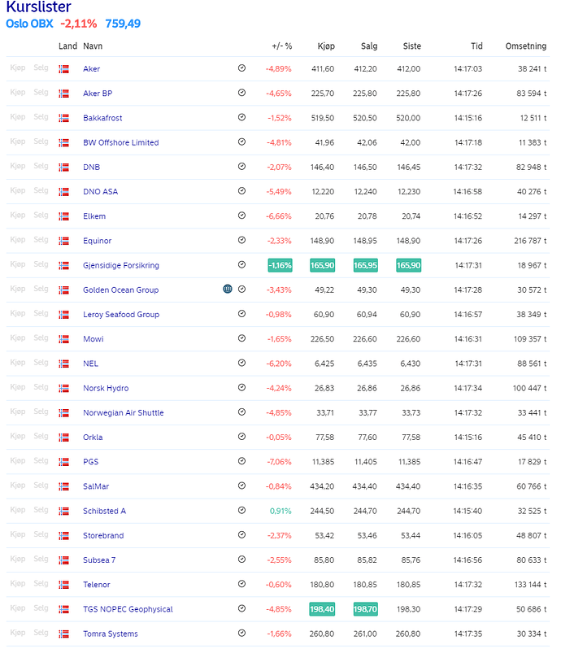This screenshot has height=649, width=561.
Task: Sort by the +/- % column header
Action: [282, 46]
